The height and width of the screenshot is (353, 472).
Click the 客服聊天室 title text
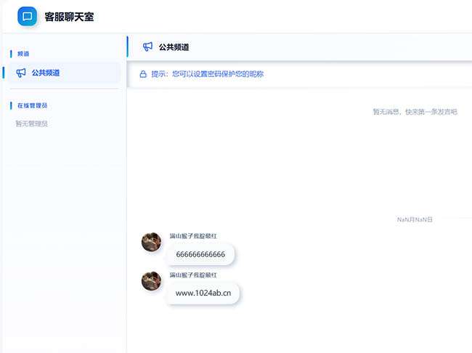coord(69,17)
